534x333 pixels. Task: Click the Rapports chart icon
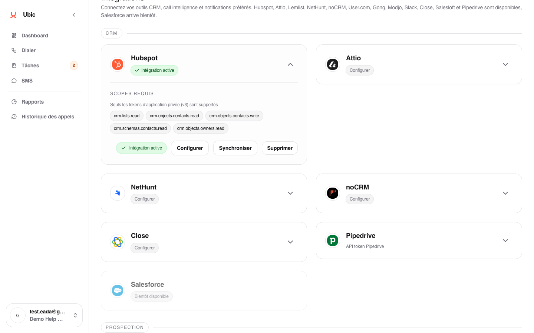click(14, 102)
